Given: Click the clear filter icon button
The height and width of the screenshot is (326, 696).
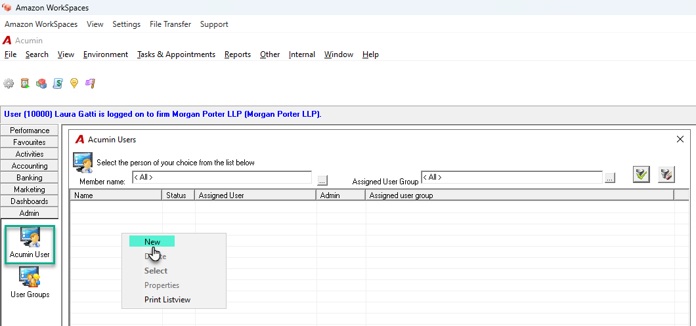Looking at the screenshot, I should tap(666, 174).
